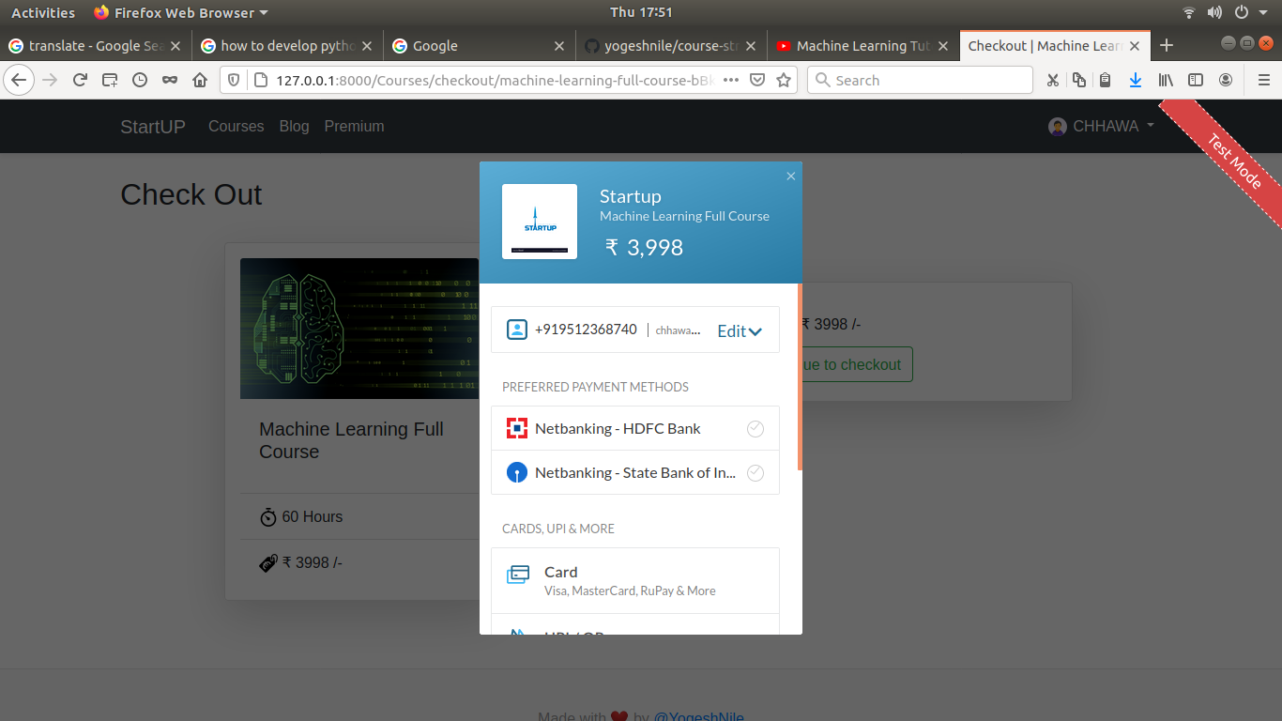Select Netbanking - HDFC Bank radio
This screenshot has width=1282, height=721.
[755, 429]
